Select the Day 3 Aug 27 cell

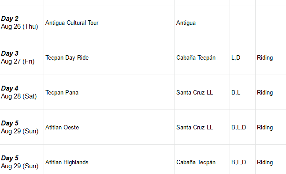click(x=22, y=57)
